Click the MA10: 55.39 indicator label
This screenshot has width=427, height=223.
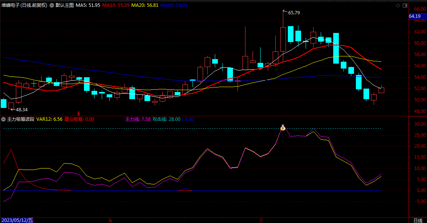click(116, 5)
